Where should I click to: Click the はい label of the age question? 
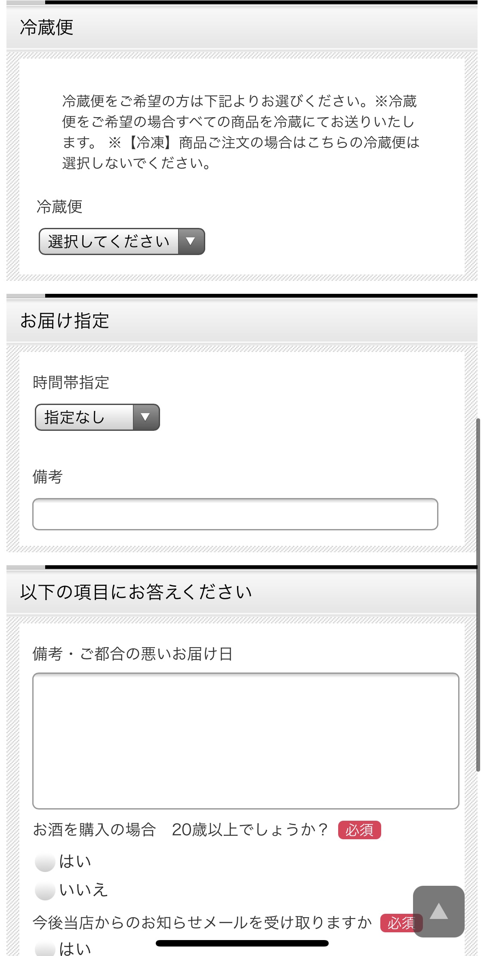point(75,862)
